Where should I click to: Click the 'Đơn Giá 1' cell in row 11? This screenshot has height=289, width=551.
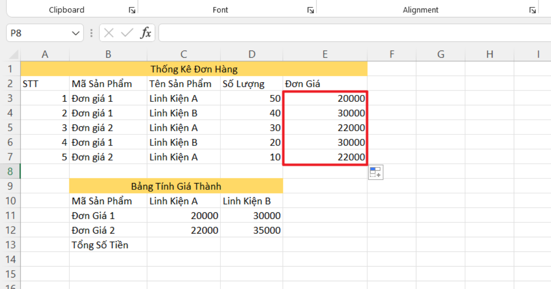[x=108, y=216]
